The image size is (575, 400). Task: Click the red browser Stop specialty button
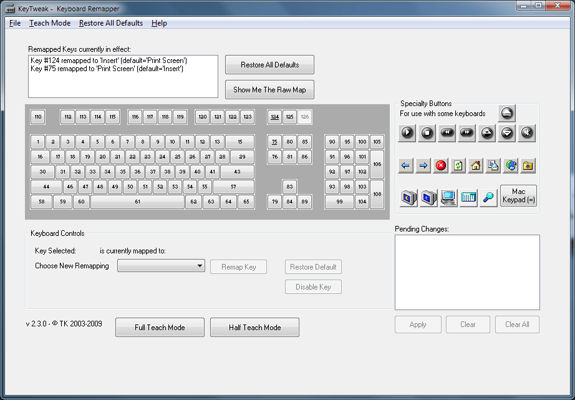[x=441, y=165]
